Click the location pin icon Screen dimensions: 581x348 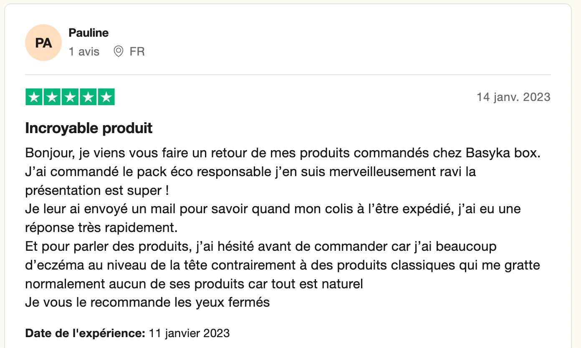[119, 52]
